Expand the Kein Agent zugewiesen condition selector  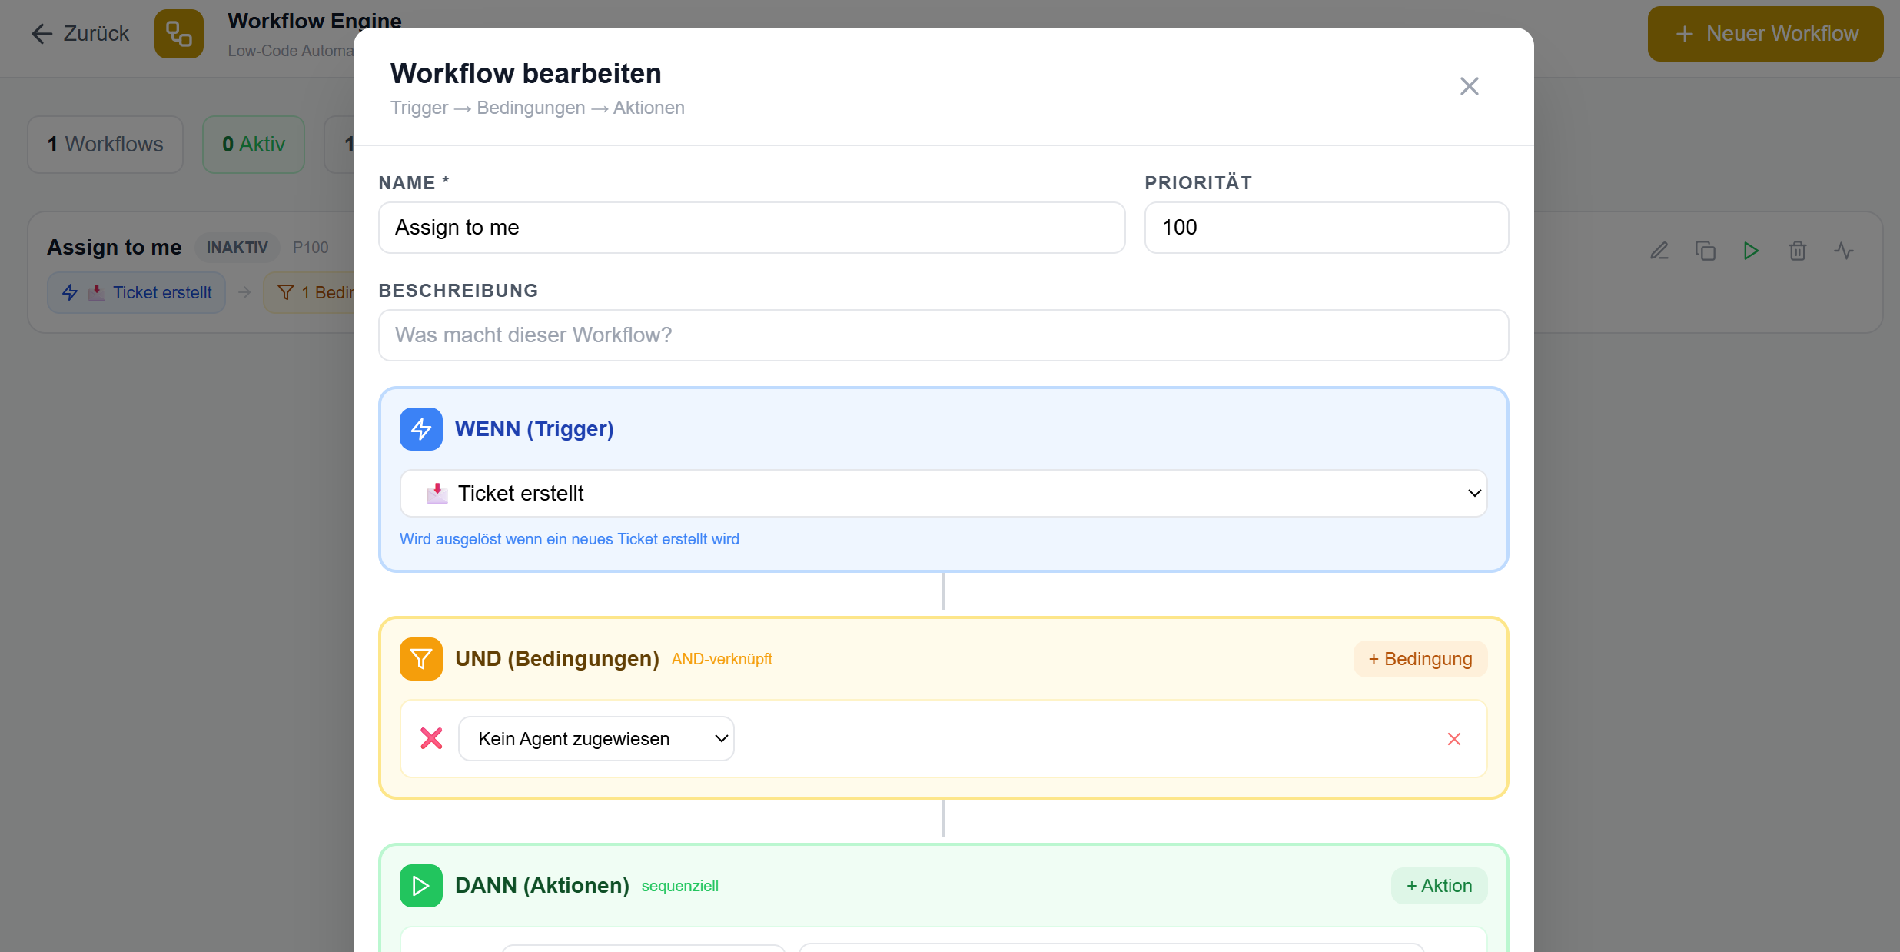[x=596, y=738]
